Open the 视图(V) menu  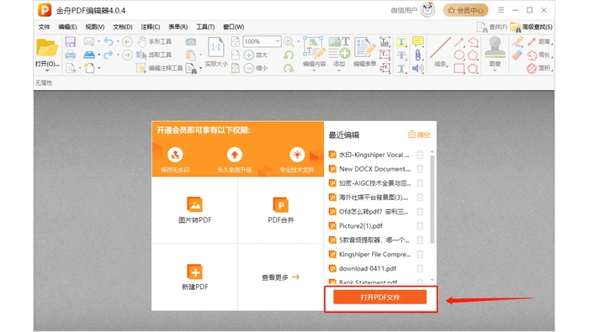point(94,27)
